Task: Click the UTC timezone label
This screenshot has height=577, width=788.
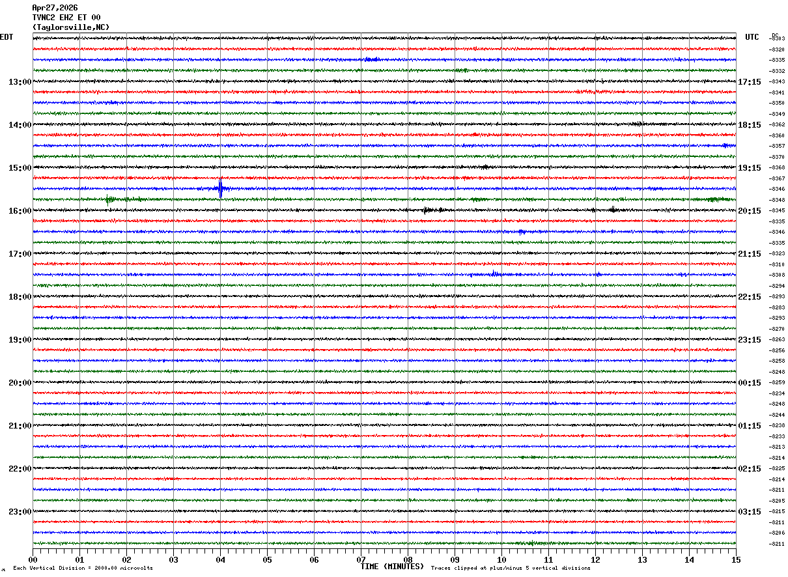Action: pyautogui.click(x=752, y=37)
